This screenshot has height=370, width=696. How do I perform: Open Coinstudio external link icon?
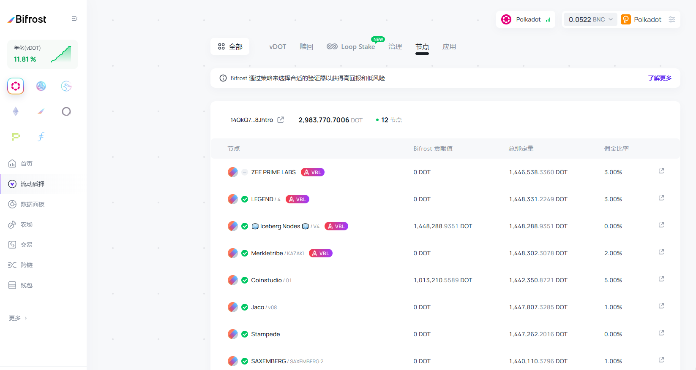click(x=661, y=279)
